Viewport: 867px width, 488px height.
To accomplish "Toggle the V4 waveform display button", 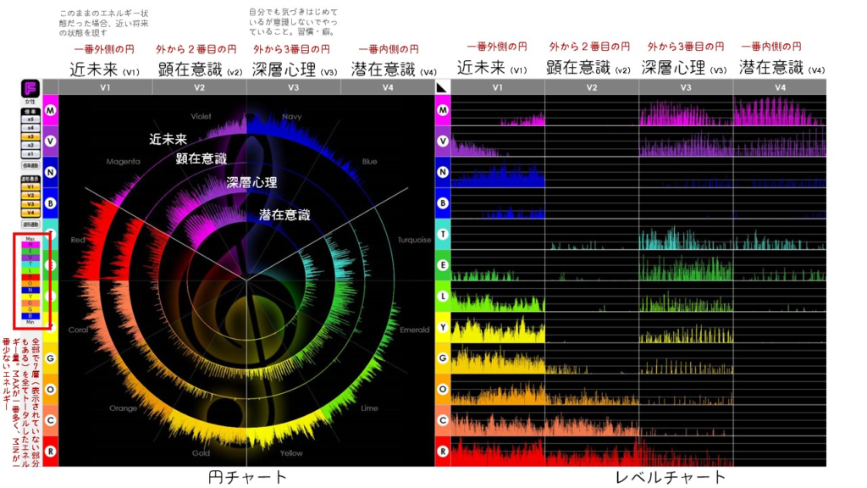I will (30, 213).
